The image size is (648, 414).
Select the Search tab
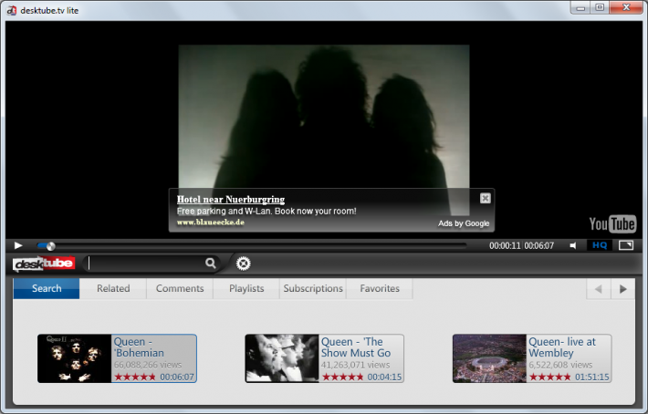pyautogui.click(x=47, y=288)
